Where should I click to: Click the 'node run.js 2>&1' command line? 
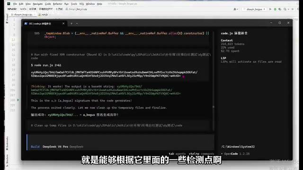46,65
